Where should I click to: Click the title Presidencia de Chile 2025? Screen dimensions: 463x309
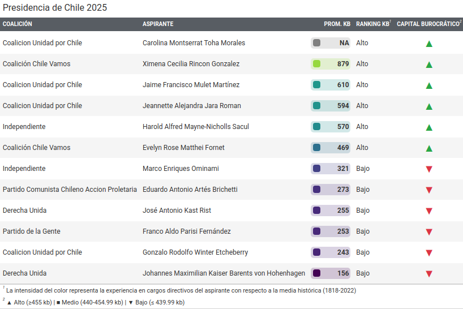(55, 8)
